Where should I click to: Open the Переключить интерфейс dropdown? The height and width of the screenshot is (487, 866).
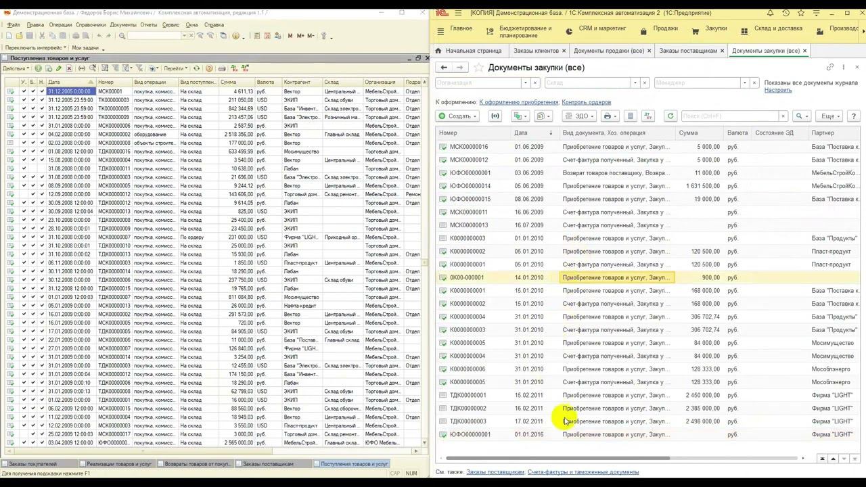coord(36,48)
